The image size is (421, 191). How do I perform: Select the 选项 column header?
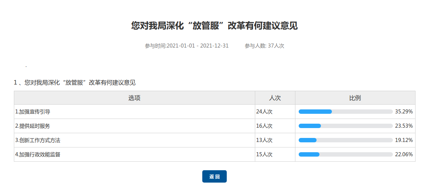(x=134, y=98)
